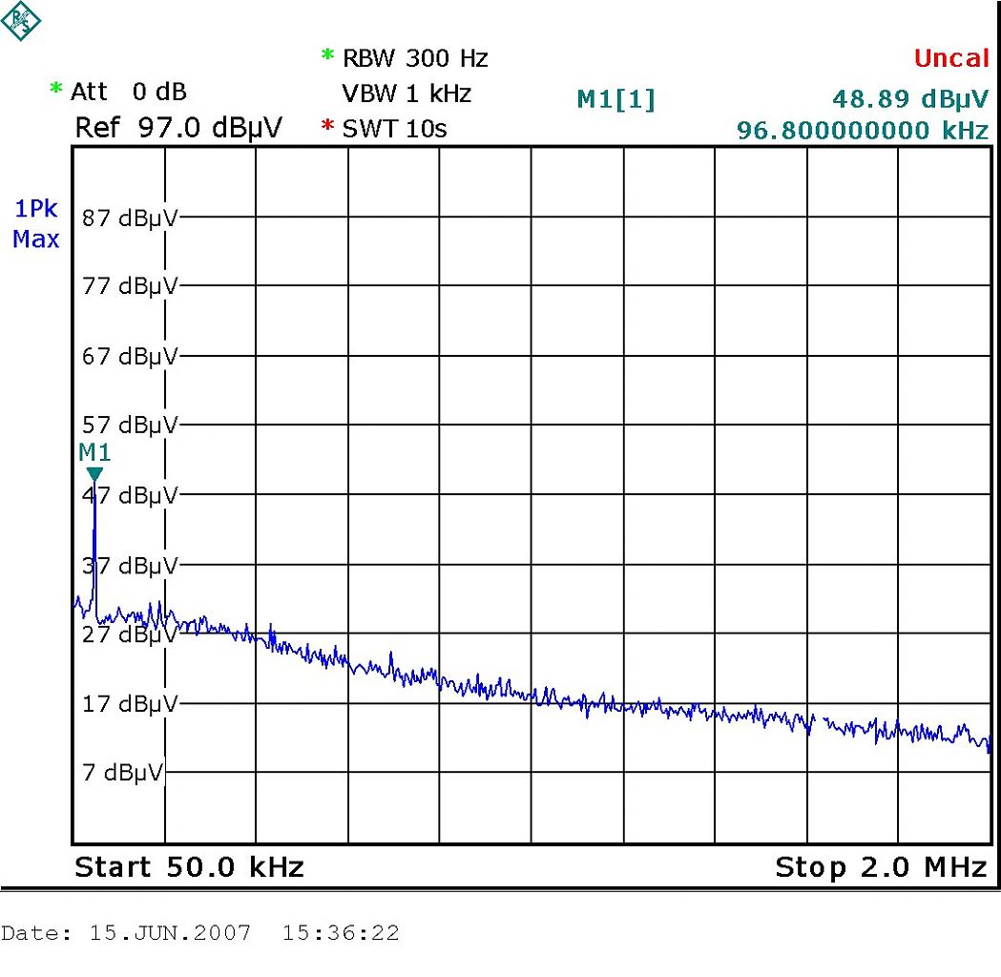The image size is (1001, 977).
Task: Click the 96.800000000 kHz marker frequency value
Action: pos(863,131)
